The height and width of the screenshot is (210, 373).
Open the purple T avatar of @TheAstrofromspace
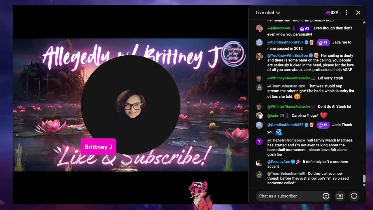(x=259, y=141)
